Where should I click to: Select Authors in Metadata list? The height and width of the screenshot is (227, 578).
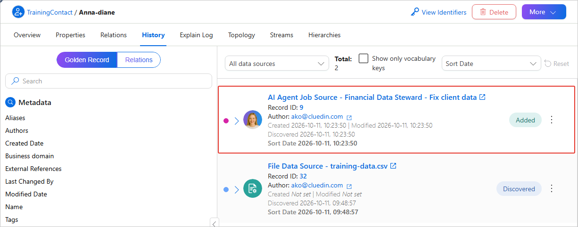pyautogui.click(x=17, y=130)
